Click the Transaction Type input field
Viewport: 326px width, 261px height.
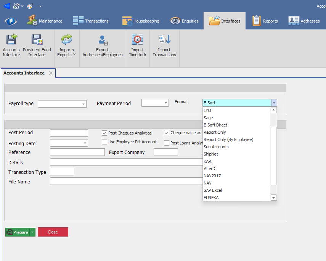(62, 172)
